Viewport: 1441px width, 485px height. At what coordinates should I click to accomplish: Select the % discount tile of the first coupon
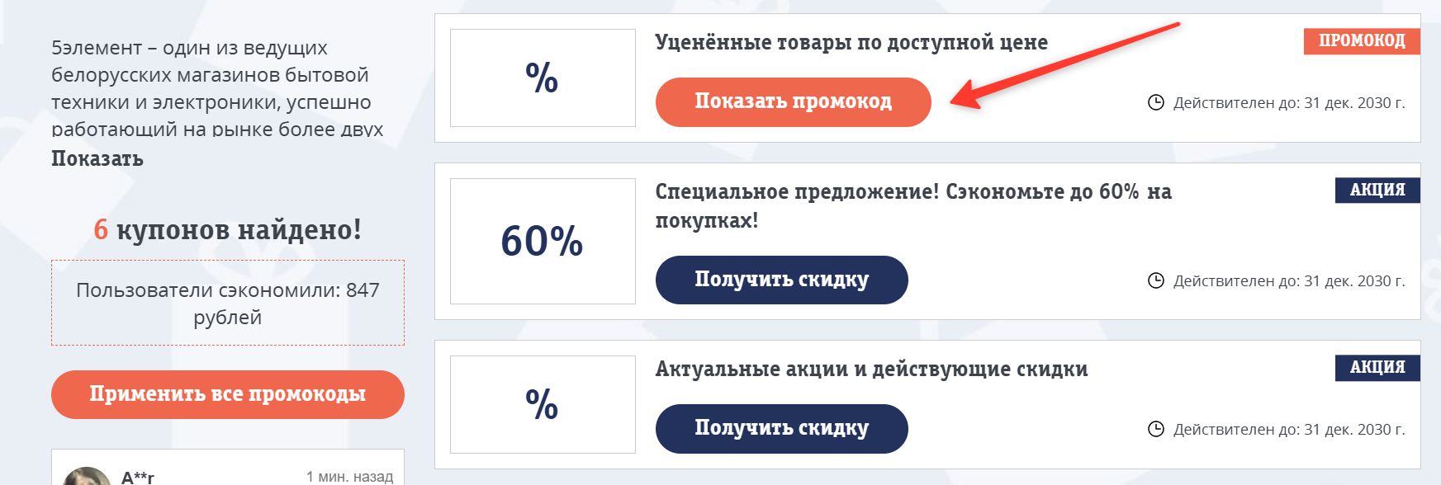541,79
